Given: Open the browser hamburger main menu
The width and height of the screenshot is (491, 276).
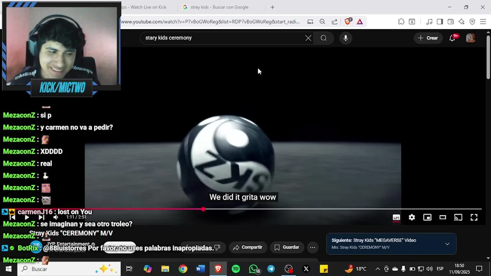Looking at the screenshot, I should (x=483, y=21).
